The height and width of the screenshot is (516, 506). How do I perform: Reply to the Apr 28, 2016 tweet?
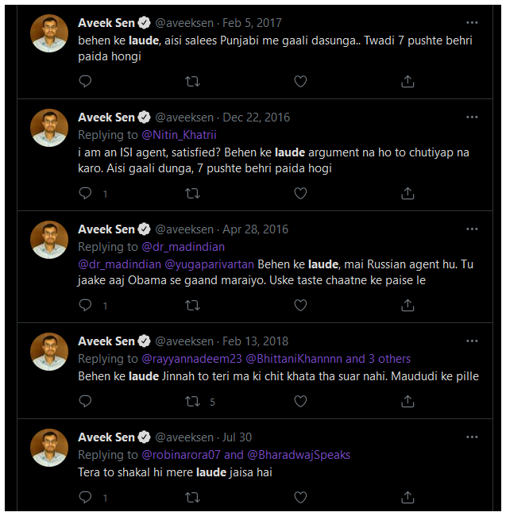point(85,305)
